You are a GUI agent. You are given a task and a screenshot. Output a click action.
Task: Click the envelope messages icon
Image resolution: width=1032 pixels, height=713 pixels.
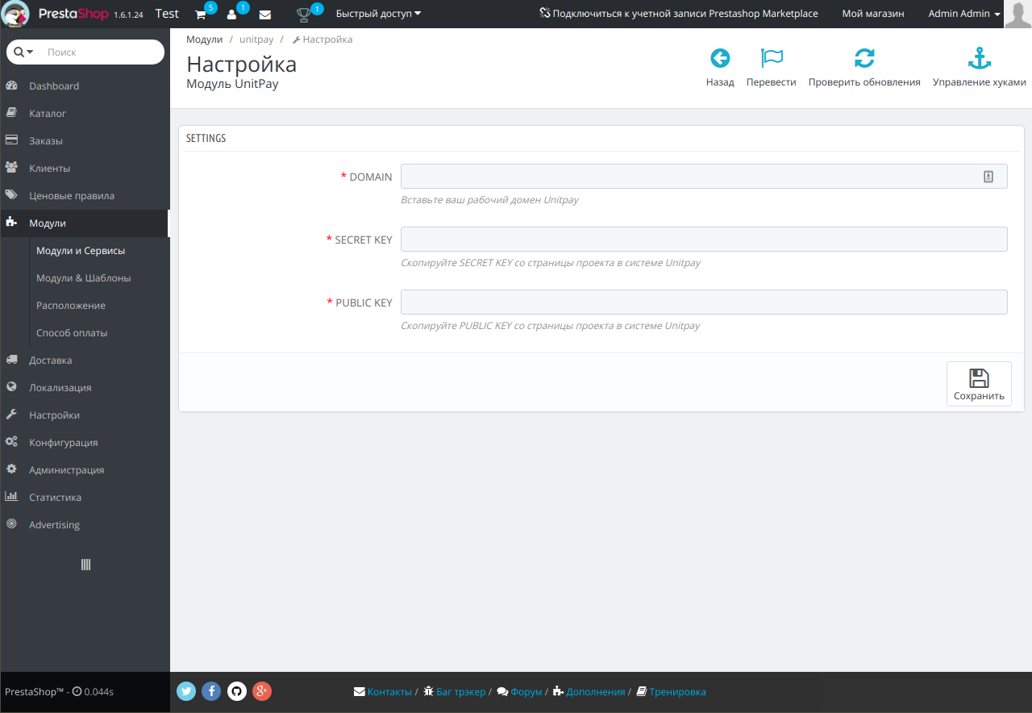point(264,15)
